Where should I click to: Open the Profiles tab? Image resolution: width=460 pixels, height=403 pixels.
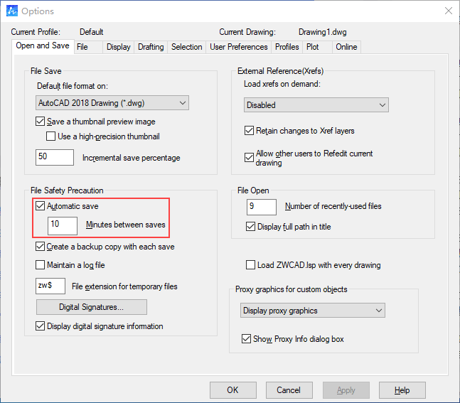click(x=287, y=47)
